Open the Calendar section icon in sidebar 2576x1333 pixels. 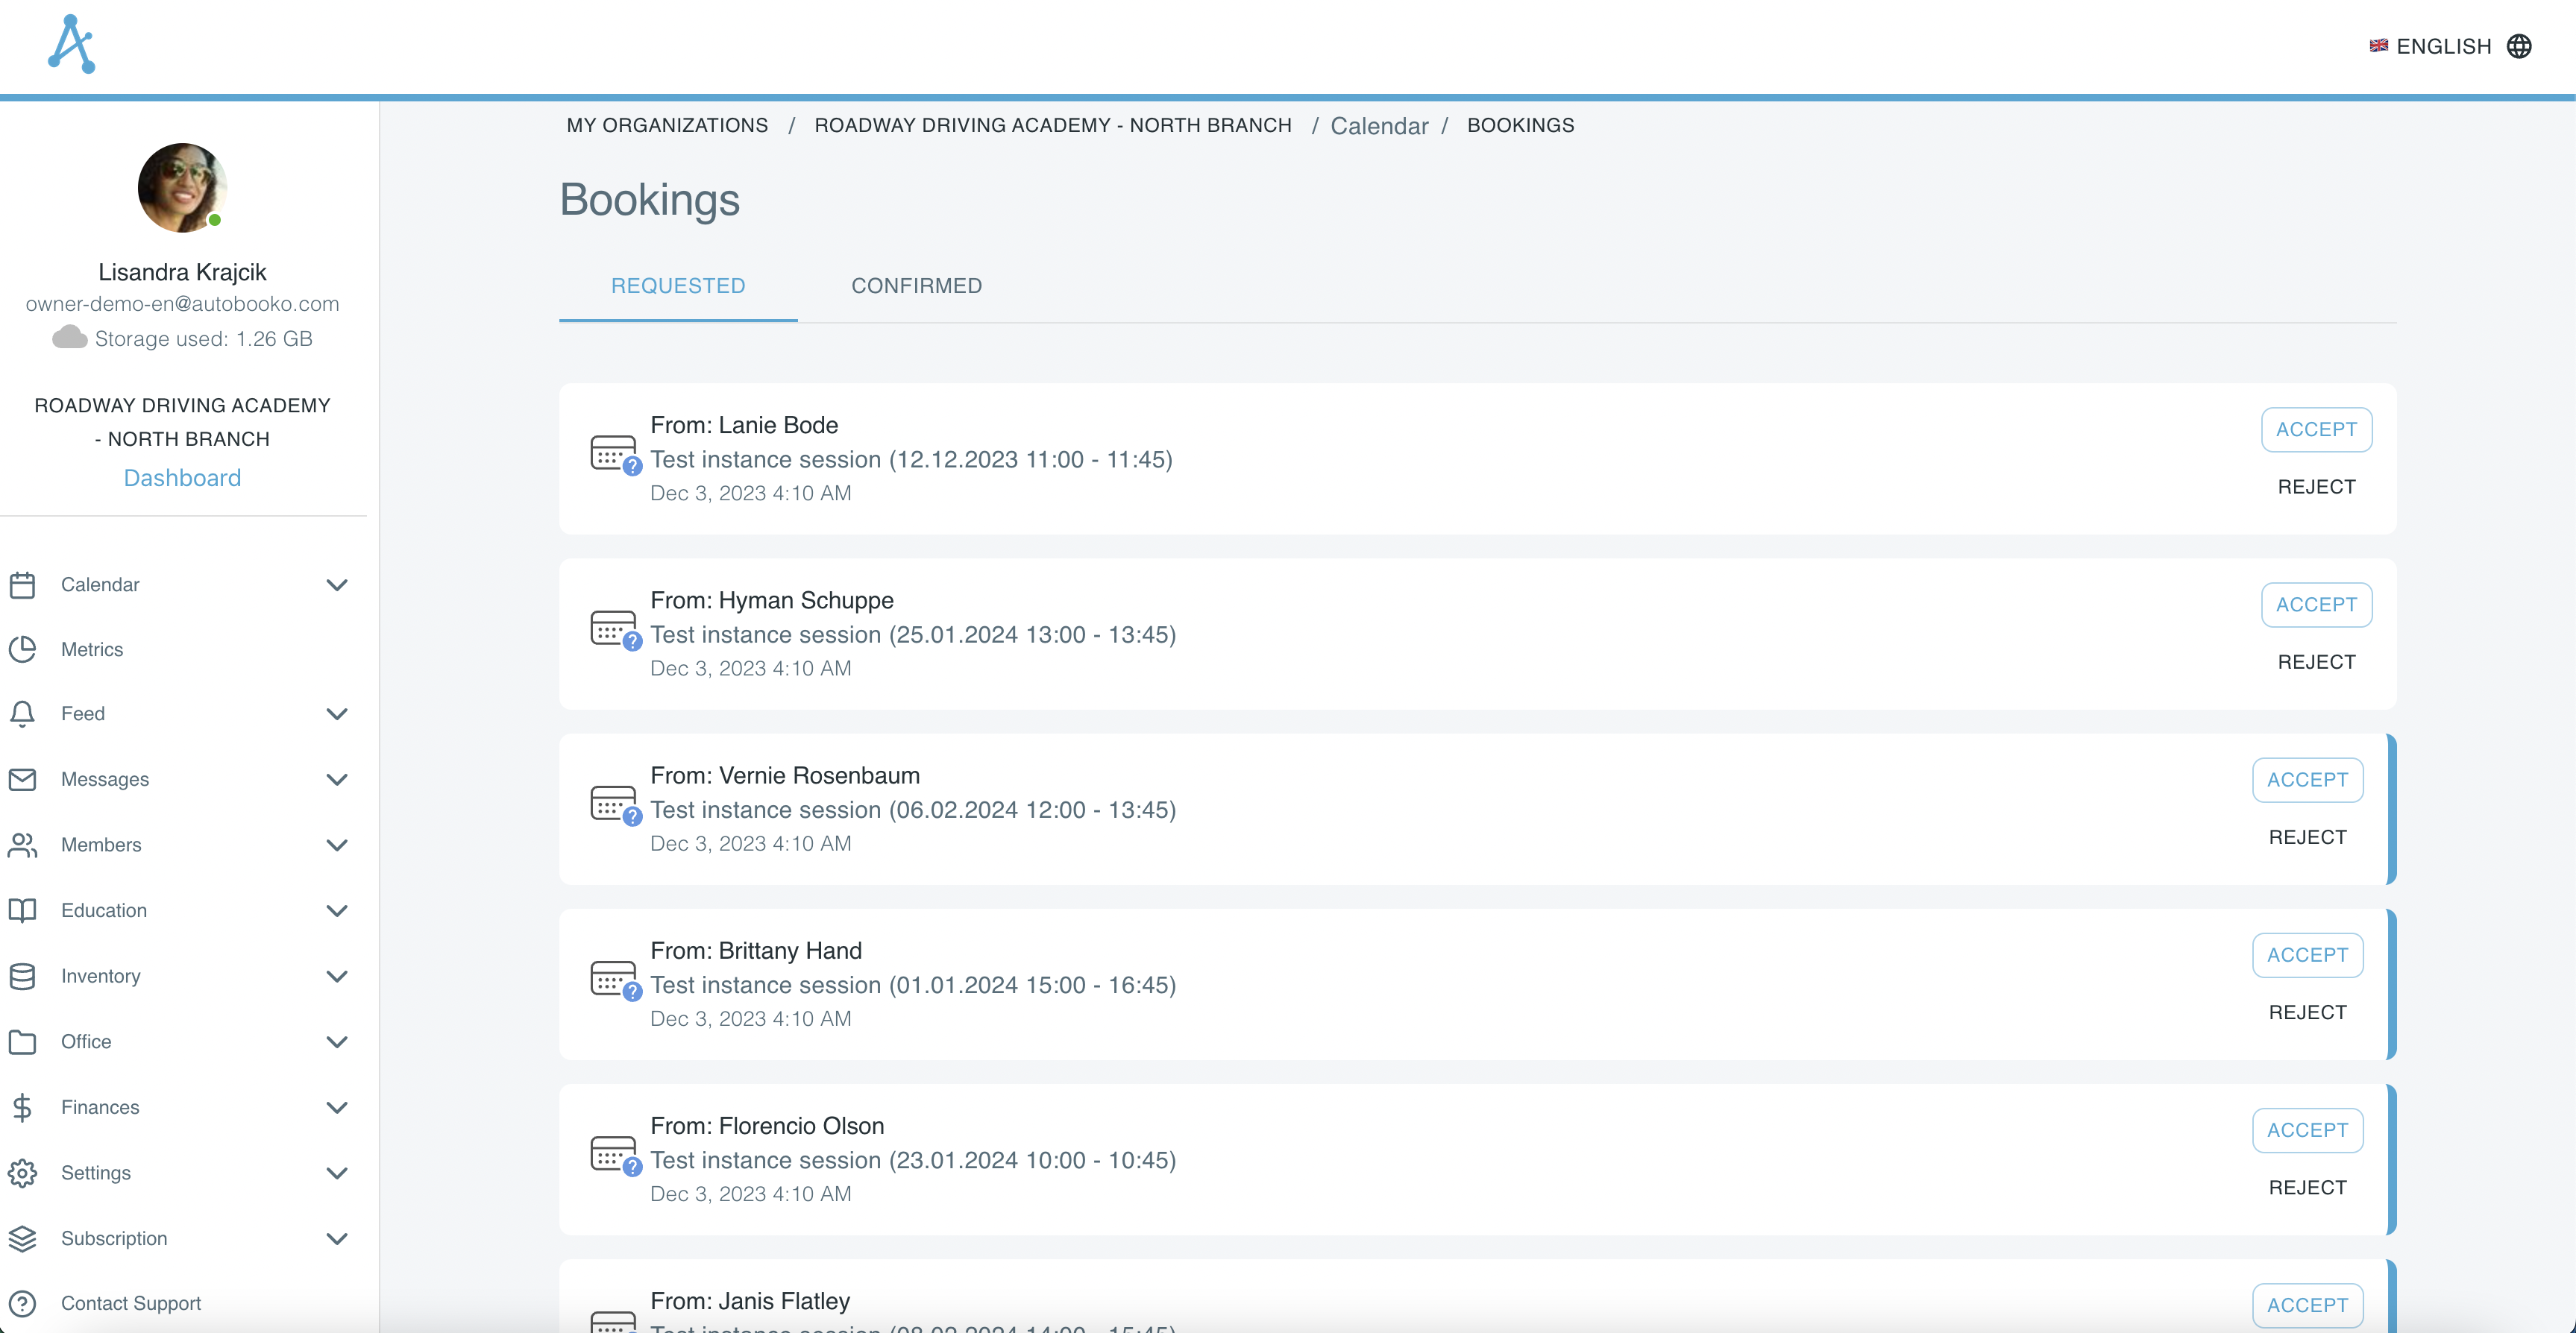pos(23,584)
